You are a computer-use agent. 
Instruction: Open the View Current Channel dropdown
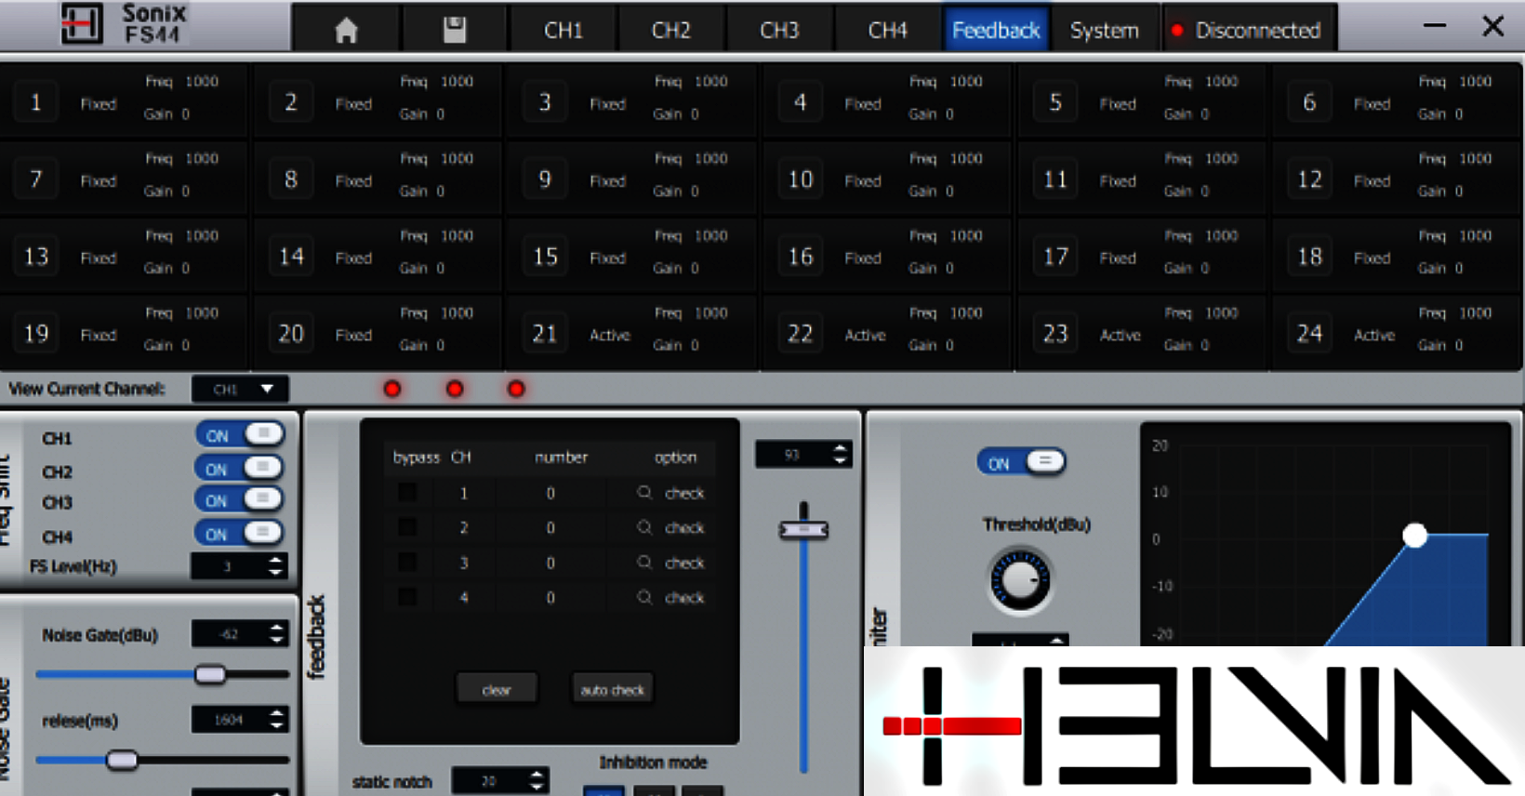click(240, 389)
